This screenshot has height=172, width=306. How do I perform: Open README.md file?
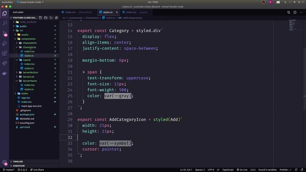[x=34, y=119]
